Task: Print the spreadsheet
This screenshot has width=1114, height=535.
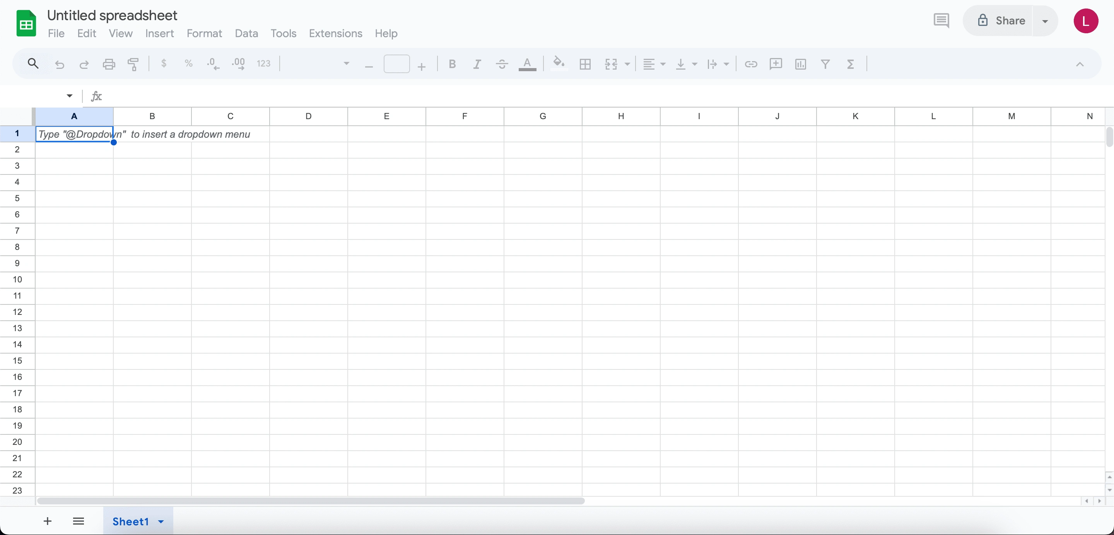Action: click(109, 64)
